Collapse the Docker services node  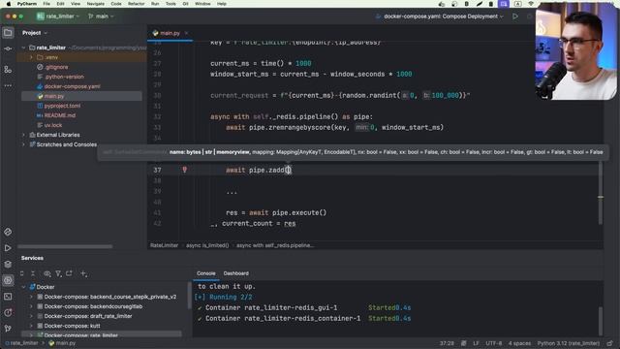23,287
